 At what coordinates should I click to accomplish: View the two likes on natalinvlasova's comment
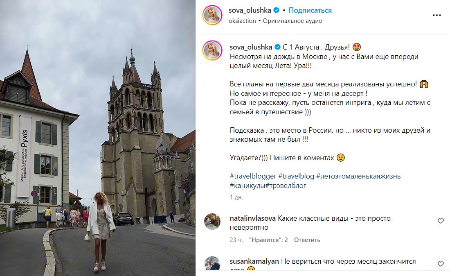click(268, 240)
